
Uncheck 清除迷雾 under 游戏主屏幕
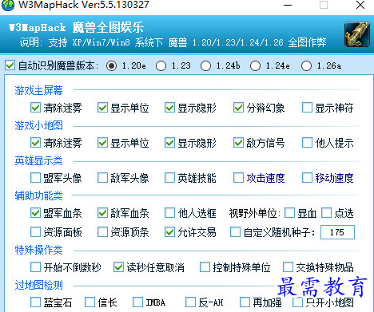click(35, 108)
